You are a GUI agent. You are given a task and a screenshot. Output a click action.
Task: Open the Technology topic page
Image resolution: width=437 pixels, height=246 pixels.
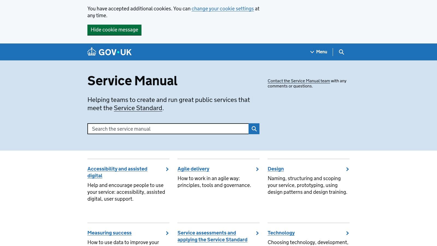(x=281, y=233)
